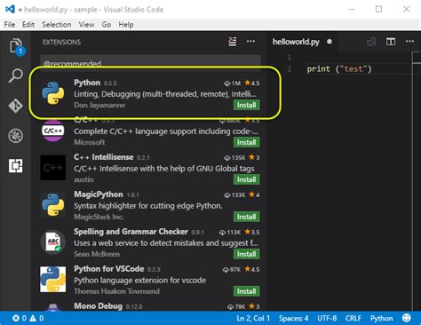
Task: Click the C/C++ extension logo
Action: click(x=53, y=131)
